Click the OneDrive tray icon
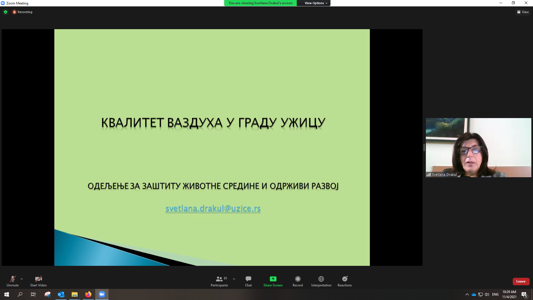Screen dimensions: 533x300 (474, 294)
